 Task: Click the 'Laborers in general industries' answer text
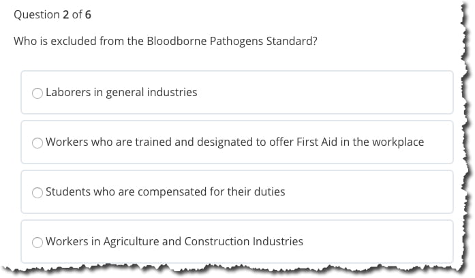121,92
